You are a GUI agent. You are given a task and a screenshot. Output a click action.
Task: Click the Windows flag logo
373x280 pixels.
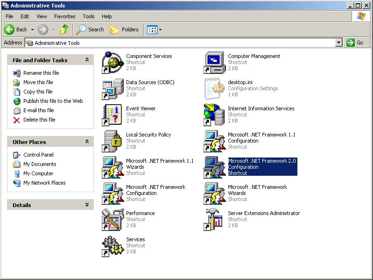(x=361, y=16)
